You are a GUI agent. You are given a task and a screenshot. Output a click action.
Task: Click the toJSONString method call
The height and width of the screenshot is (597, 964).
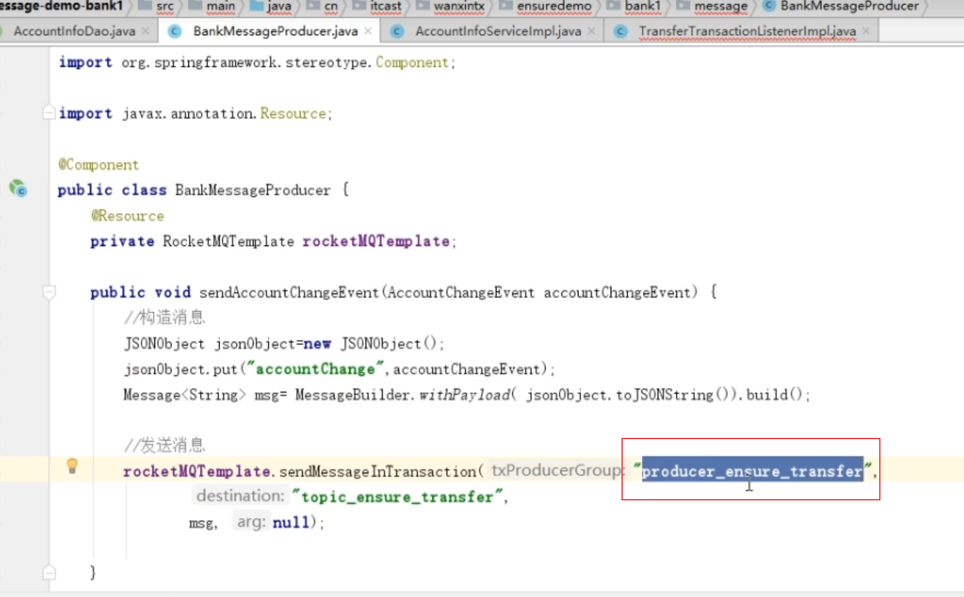click(664, 394)
